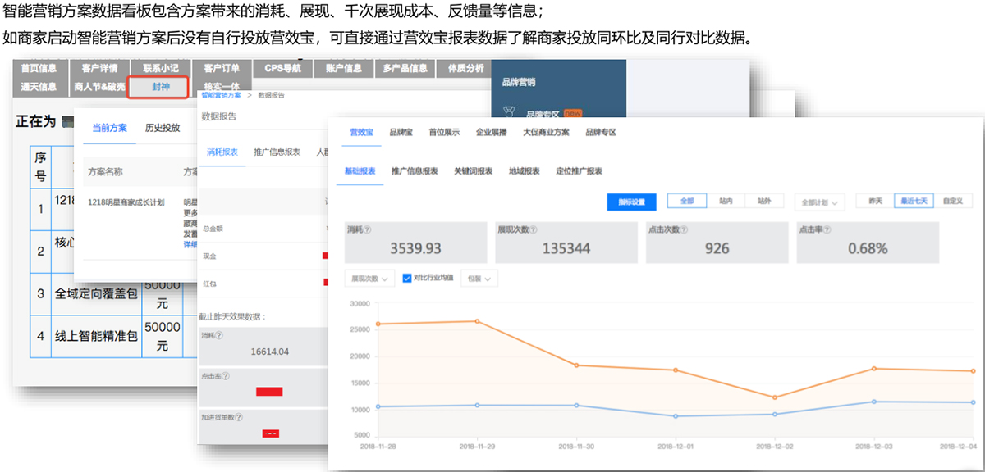Image resolution: width=985 pixels, height=472 pixels.
Task: Click blue line data point at 2018-12-03
Action: (873, 402)
